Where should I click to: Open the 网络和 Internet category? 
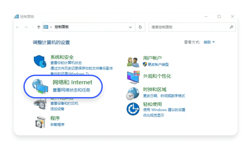click(72, 82)
